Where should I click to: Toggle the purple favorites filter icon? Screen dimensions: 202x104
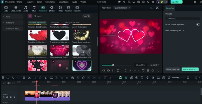coord(30,16)
